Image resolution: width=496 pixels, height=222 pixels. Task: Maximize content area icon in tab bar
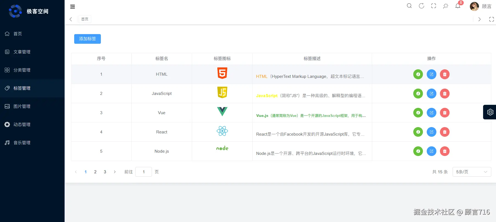point(491,19)
